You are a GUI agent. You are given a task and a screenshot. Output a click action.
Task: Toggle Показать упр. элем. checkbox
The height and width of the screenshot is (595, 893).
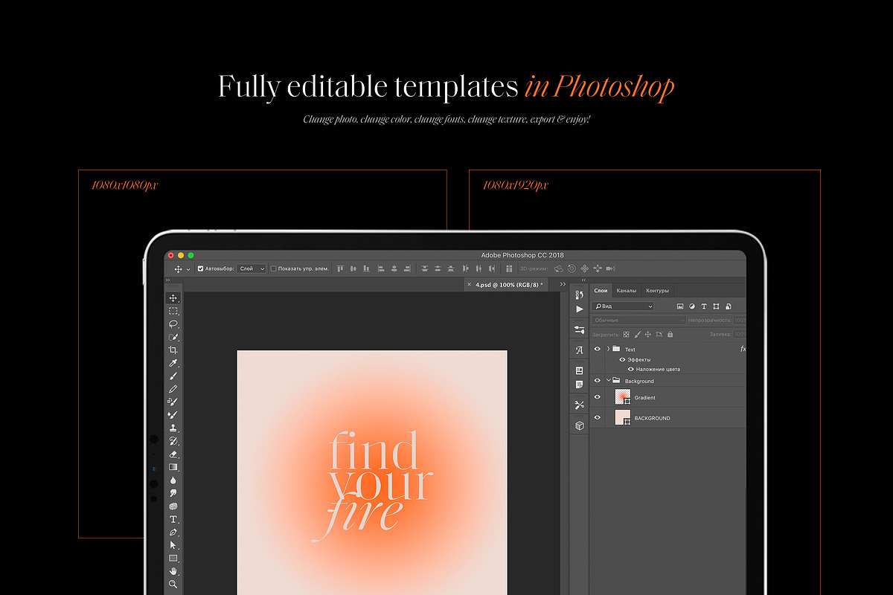273,268
